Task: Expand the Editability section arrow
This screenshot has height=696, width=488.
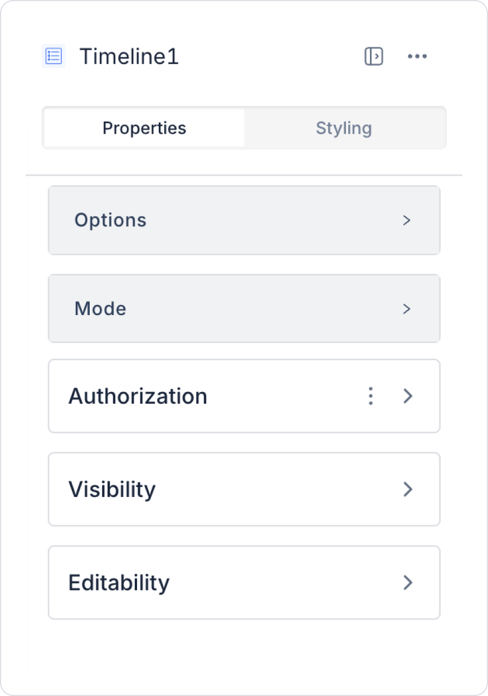Action: coord(408,583)
